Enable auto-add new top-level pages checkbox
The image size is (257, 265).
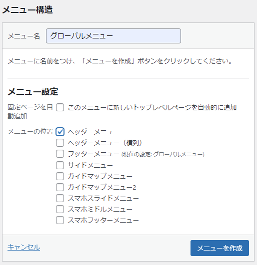(60, 107)
